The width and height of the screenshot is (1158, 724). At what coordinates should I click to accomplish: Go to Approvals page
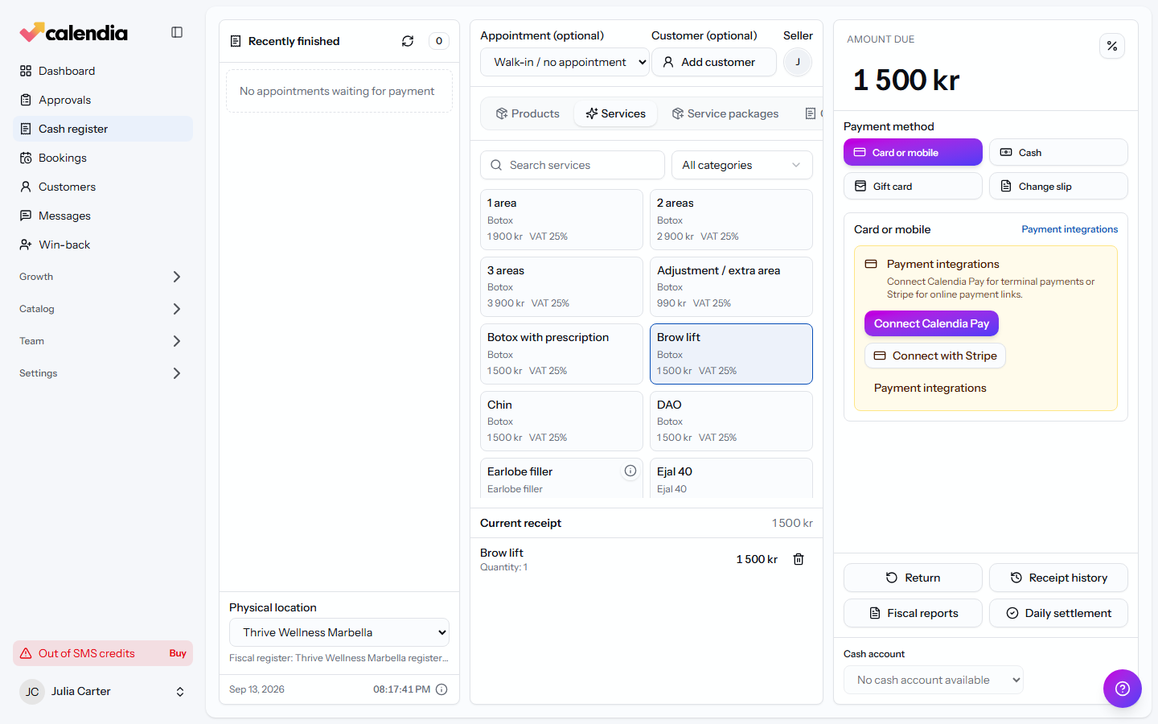103,100
